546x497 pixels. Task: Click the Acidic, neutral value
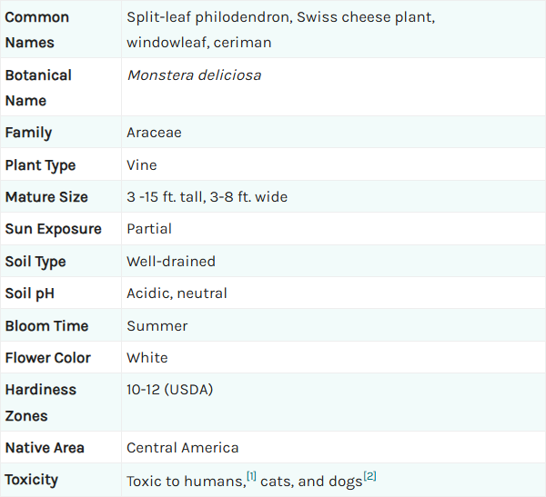coord(177,293)
